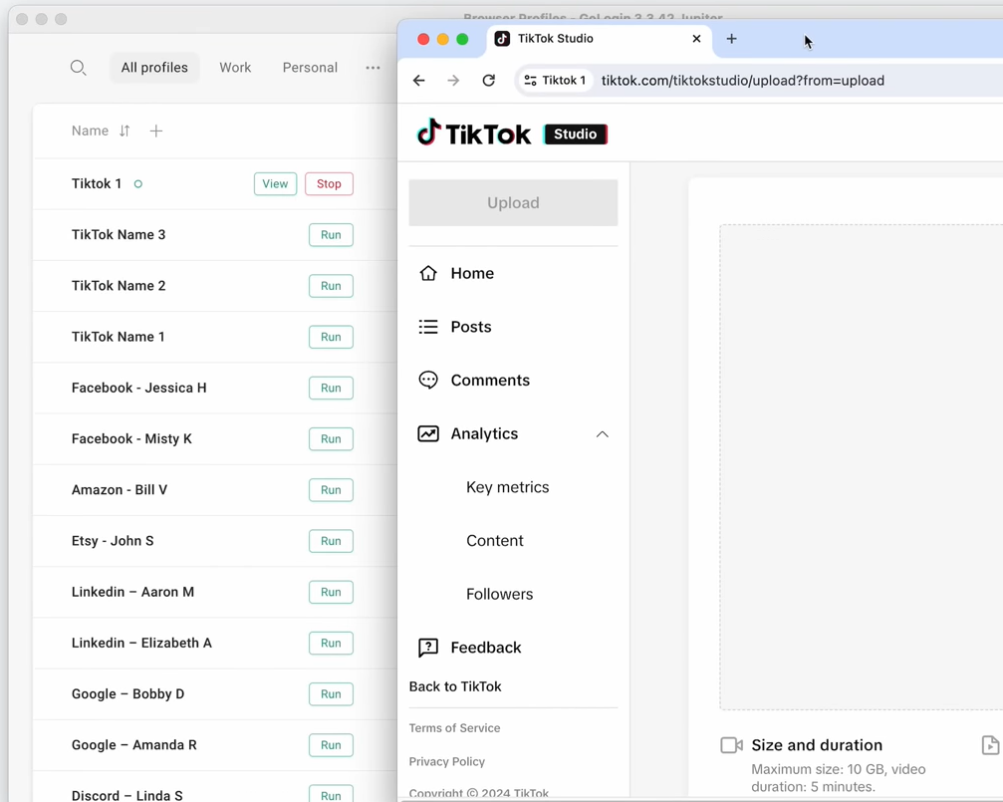Run the Google – Bobby D profile
The image size is (1003, 802).
click(331, 693)
